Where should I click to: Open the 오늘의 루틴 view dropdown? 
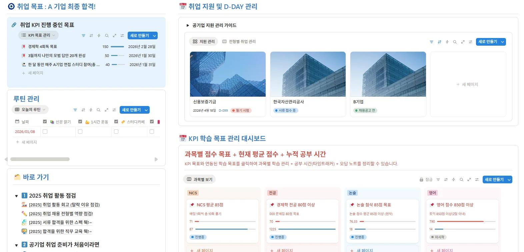(30, 110)
